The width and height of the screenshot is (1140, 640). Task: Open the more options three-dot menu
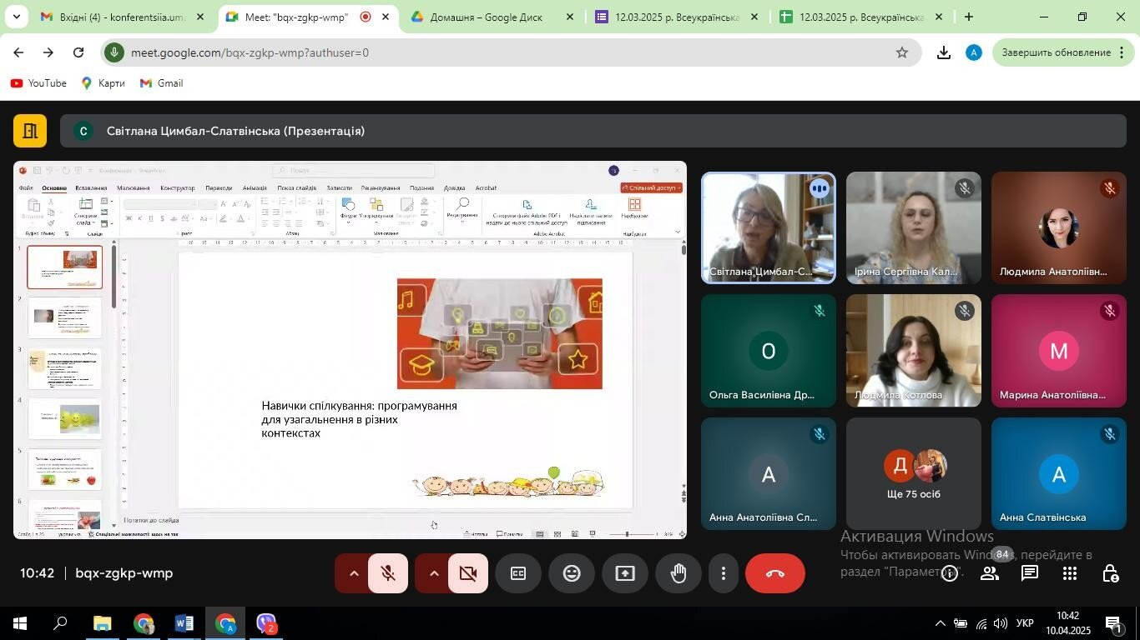[x=724, y=573]
